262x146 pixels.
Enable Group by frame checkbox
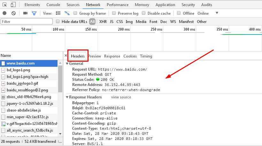[75, 13]
